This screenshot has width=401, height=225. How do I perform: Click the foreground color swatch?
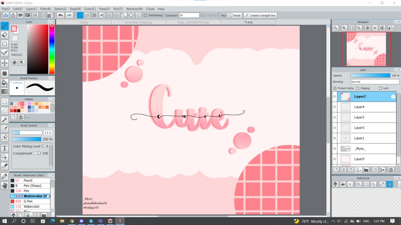14,29
